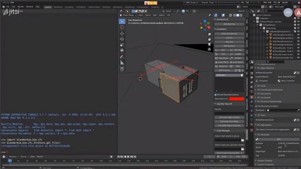Image resolution: width=301 pixels, height=169 pixels.
Task: Edit the IFC Aggregation pencil icon
Action: 295,130
